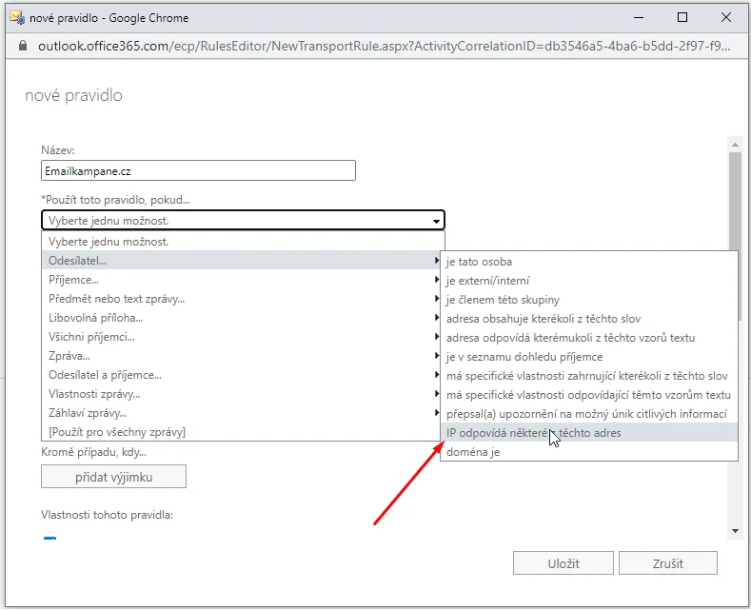Choose 'je tato osoba' condition

point(589,262)
